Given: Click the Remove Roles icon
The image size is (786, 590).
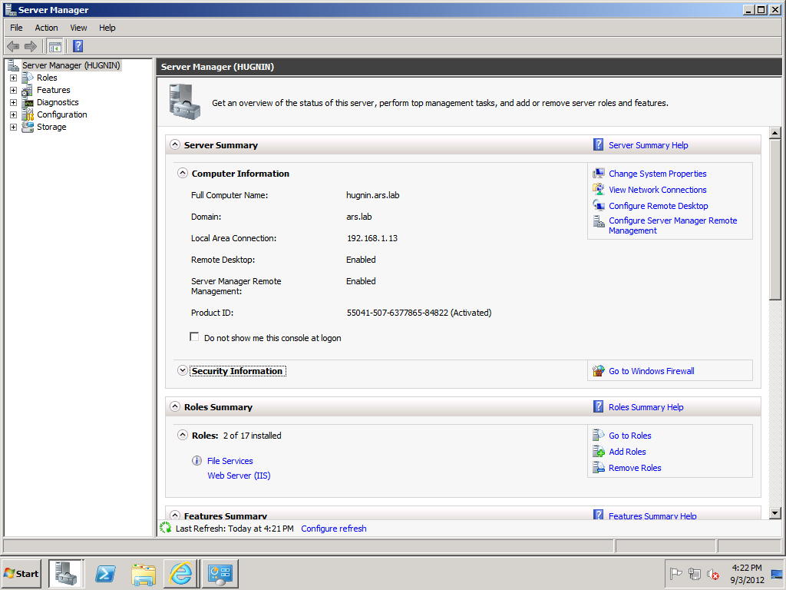Looking at the screenshot, I should tap(599, 468).
